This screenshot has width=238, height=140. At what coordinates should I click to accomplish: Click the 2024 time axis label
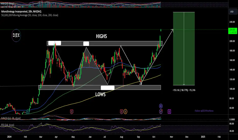[9, 137]
